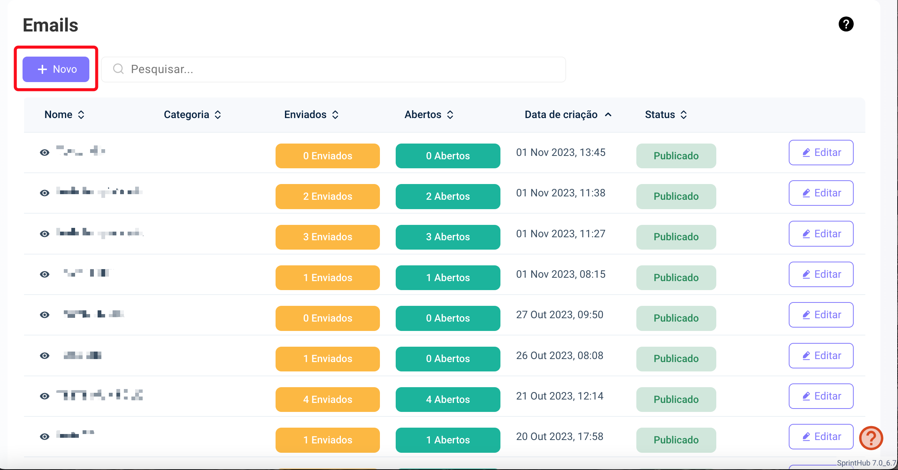This screenshot has width=898, height=470.
Task: Toggle Data de criação sort order
Action: pos(568,115)
